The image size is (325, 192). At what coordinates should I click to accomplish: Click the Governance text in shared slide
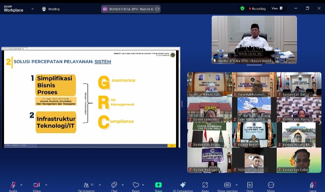pos(117,82)
